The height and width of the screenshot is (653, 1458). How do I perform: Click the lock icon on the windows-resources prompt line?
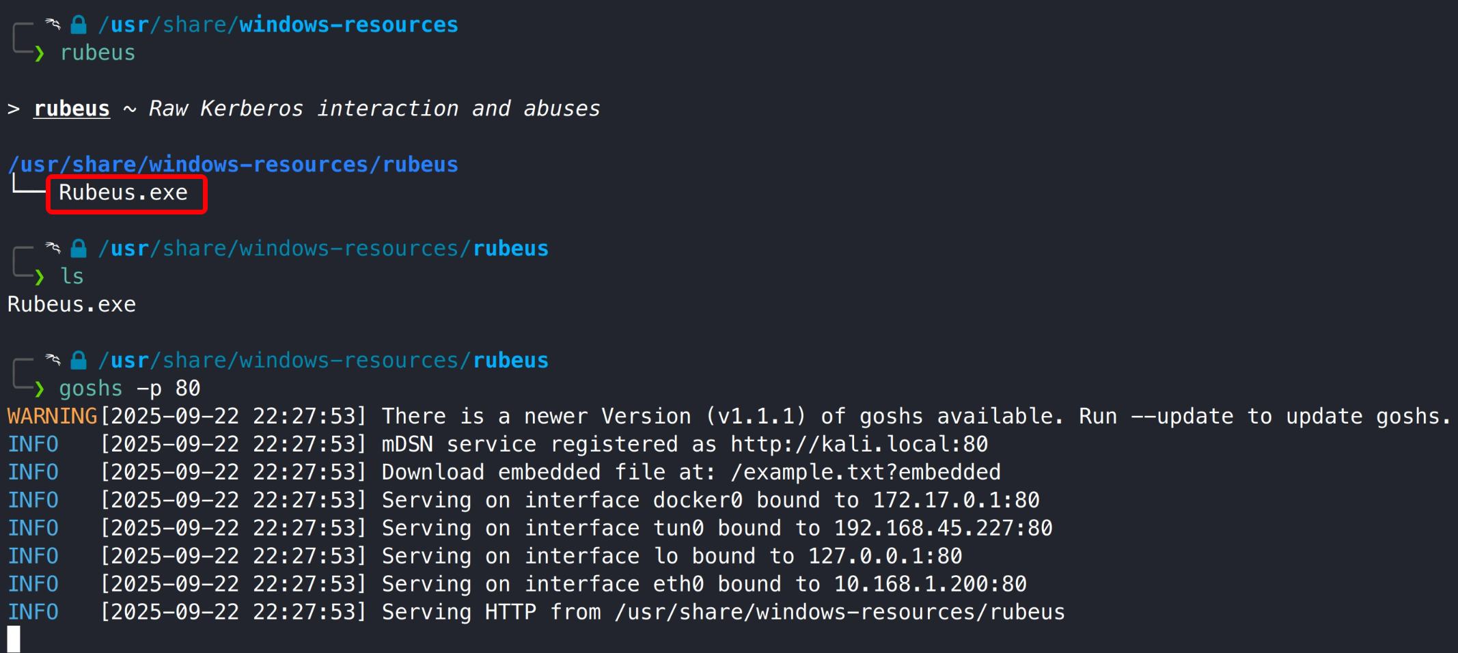pyautogui.click(x=79, y=25)
